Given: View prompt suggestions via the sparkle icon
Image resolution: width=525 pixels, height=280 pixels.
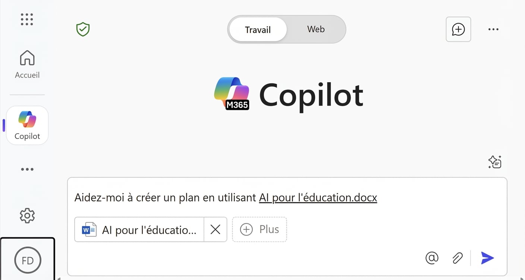Looking at the screenshot, I should click(x=495, y=162).
